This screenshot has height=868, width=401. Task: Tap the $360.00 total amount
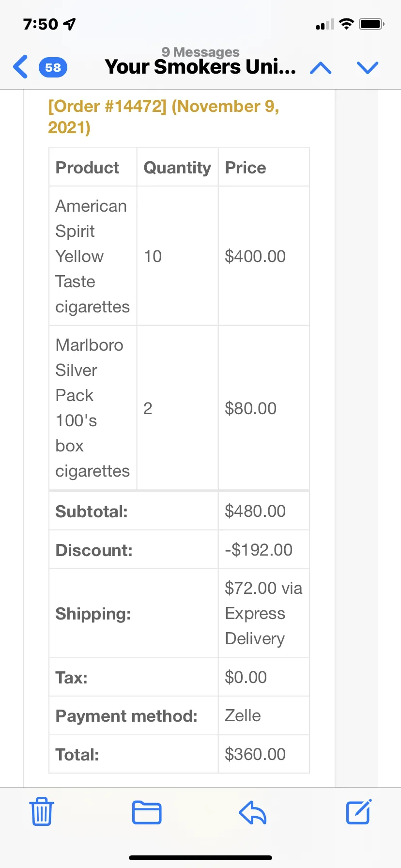pyautogui.click(x=255, y=754)
